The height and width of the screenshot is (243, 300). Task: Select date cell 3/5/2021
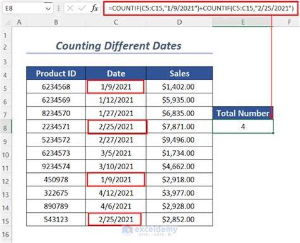click(x=116, y=153)
